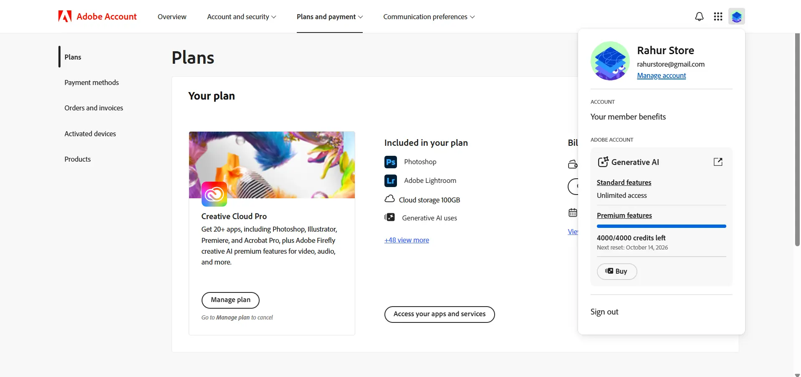The height and width of the screenshot is (377, 801).
Task: Open the Manage account link
Action: click(661, 76)
